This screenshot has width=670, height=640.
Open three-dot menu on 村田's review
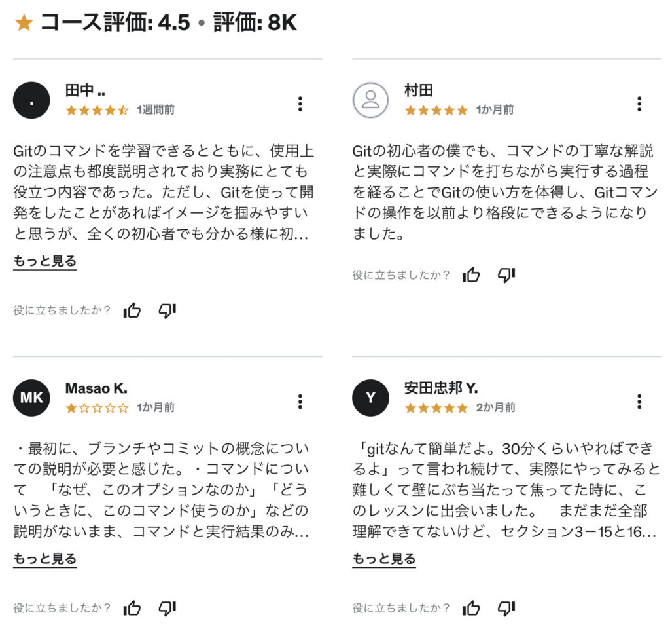point(639,104)
